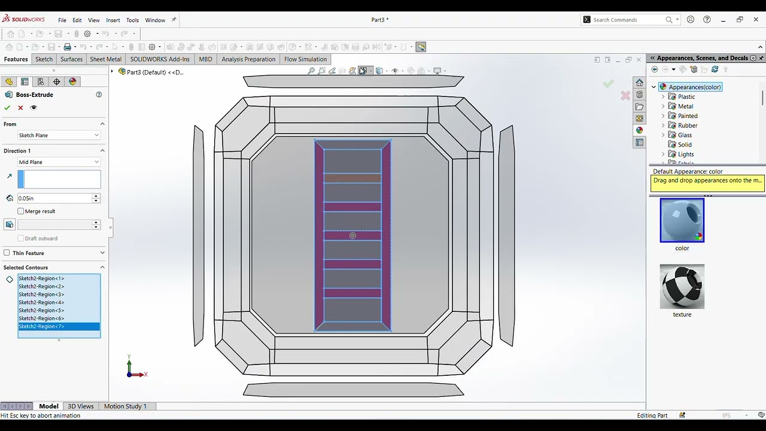Screen dimensions: 766x431
Task: Open the View menu
Action: pyautogui.click(x=94, y=20)
